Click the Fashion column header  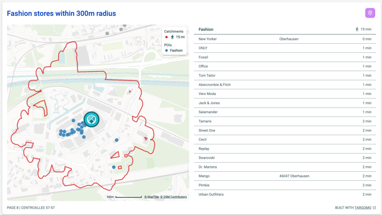tap(206, 30)
